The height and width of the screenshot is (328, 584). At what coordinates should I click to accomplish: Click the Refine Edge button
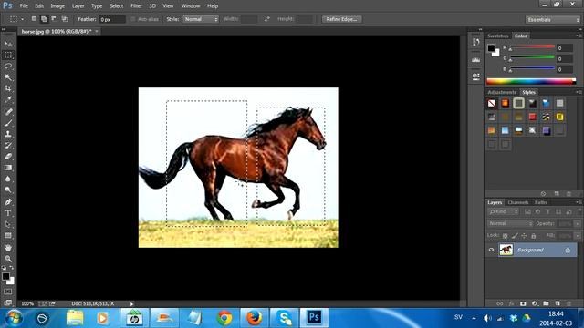point(341,19)
